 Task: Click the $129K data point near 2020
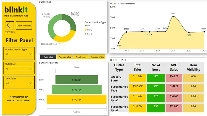pyautogui.click(x=189, y=32)
